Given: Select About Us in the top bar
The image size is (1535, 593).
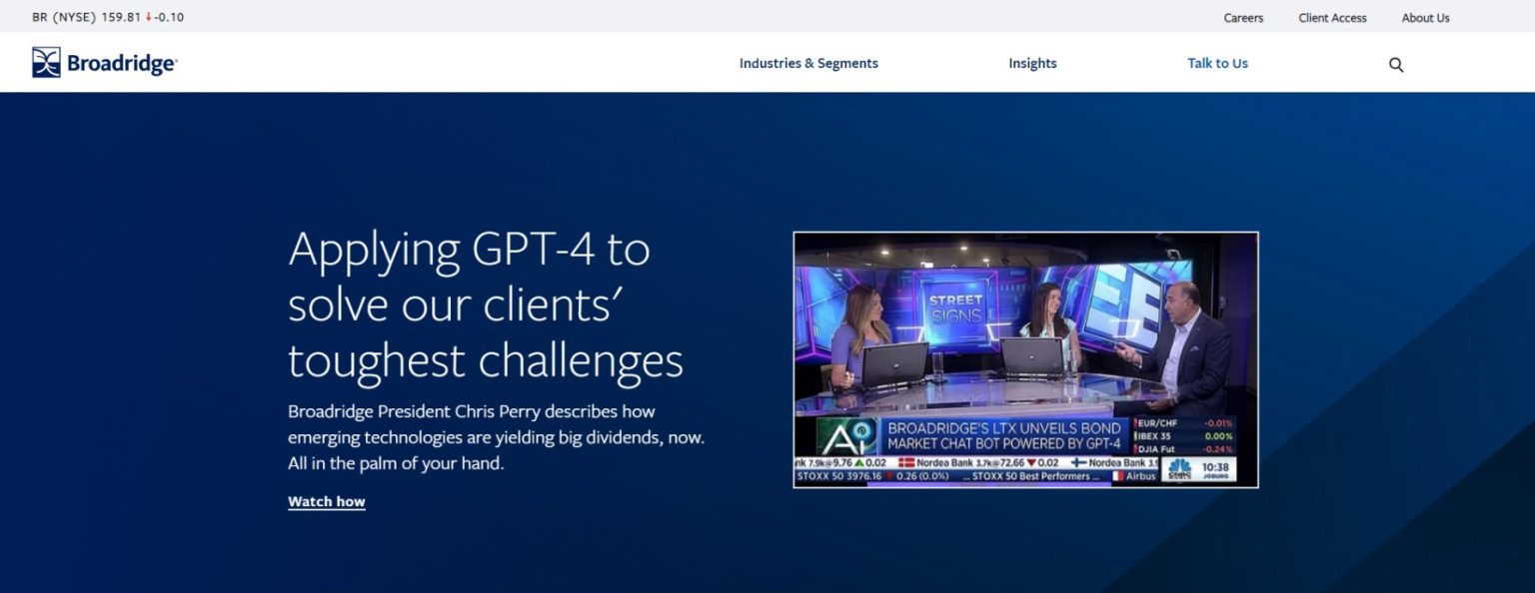Looking at the screenshot, I should (1425, 17).
